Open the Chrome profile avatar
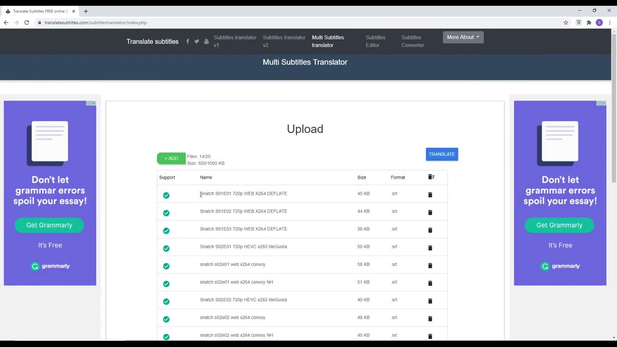 point(599,23)
